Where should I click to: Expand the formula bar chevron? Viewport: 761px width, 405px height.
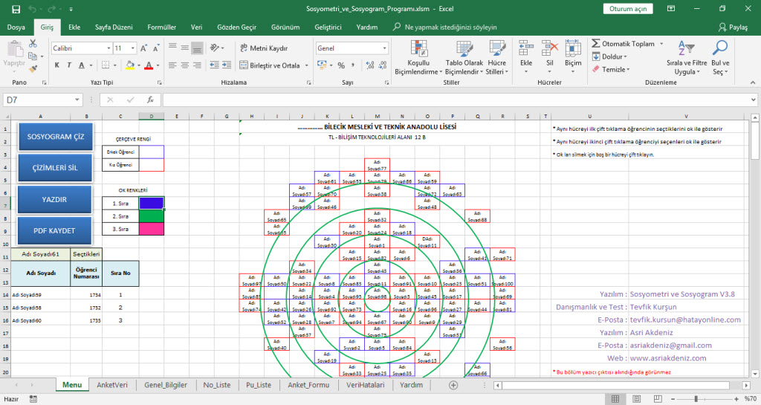754,100
